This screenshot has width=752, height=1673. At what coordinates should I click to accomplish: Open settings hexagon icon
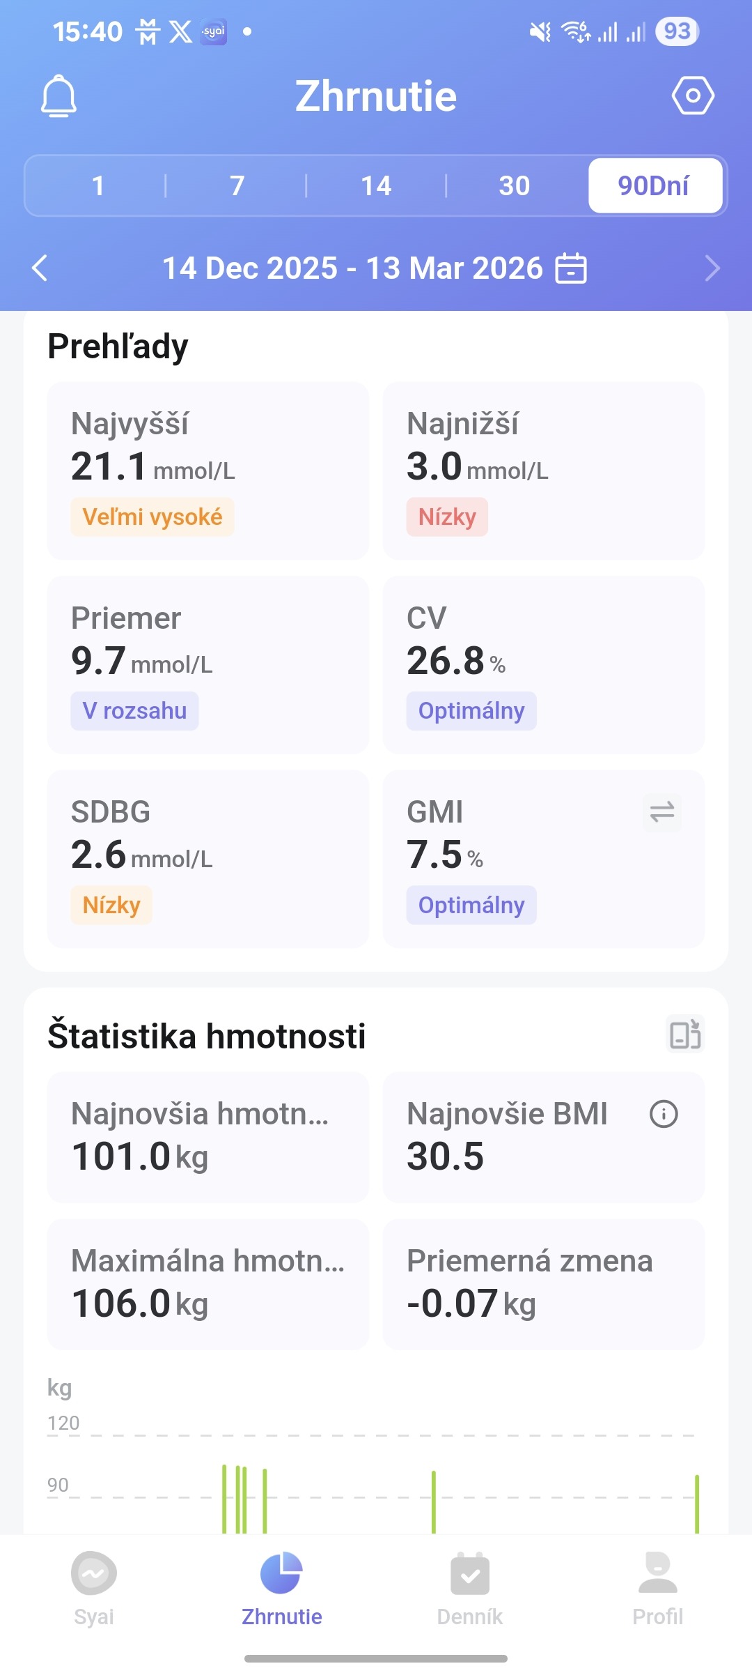pos(693,96)
